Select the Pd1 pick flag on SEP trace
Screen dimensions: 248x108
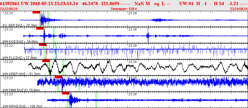36,12
